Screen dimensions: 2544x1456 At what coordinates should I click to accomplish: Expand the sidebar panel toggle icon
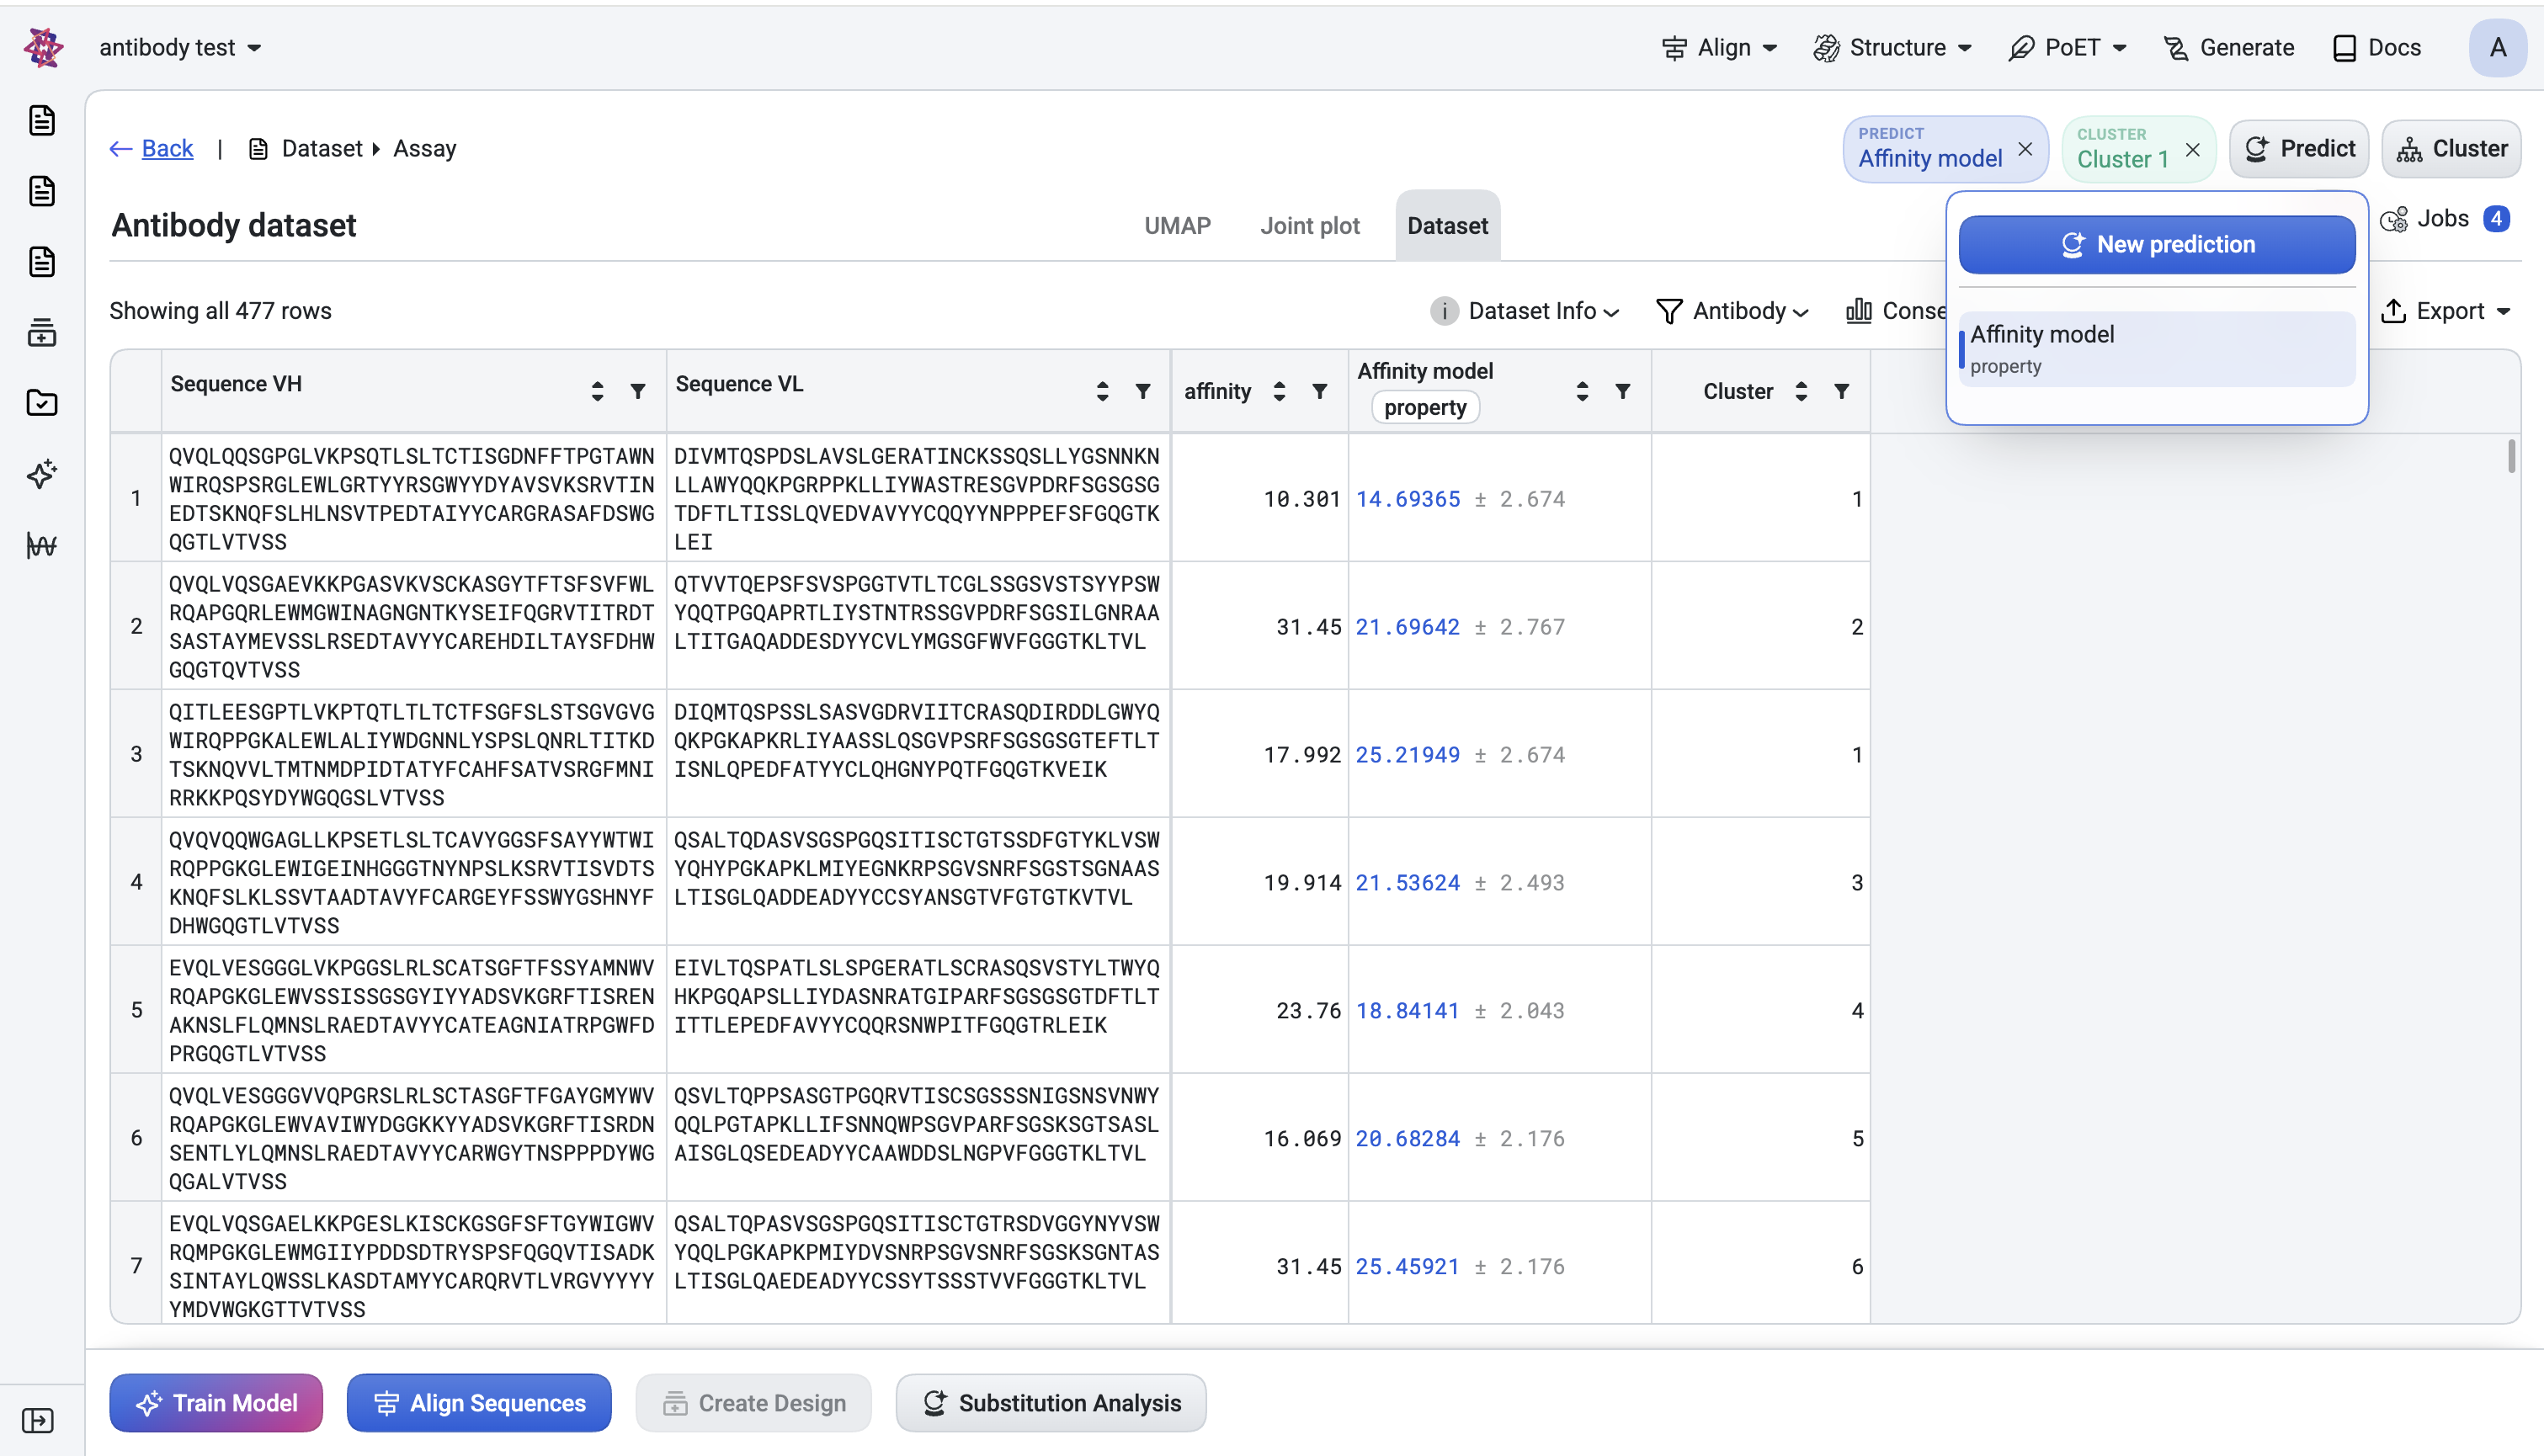coord(38,1420)
